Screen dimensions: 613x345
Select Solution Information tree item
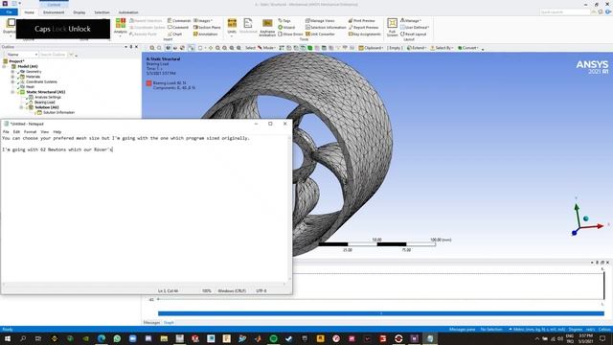pyautogui.click(x=58, y=112)
